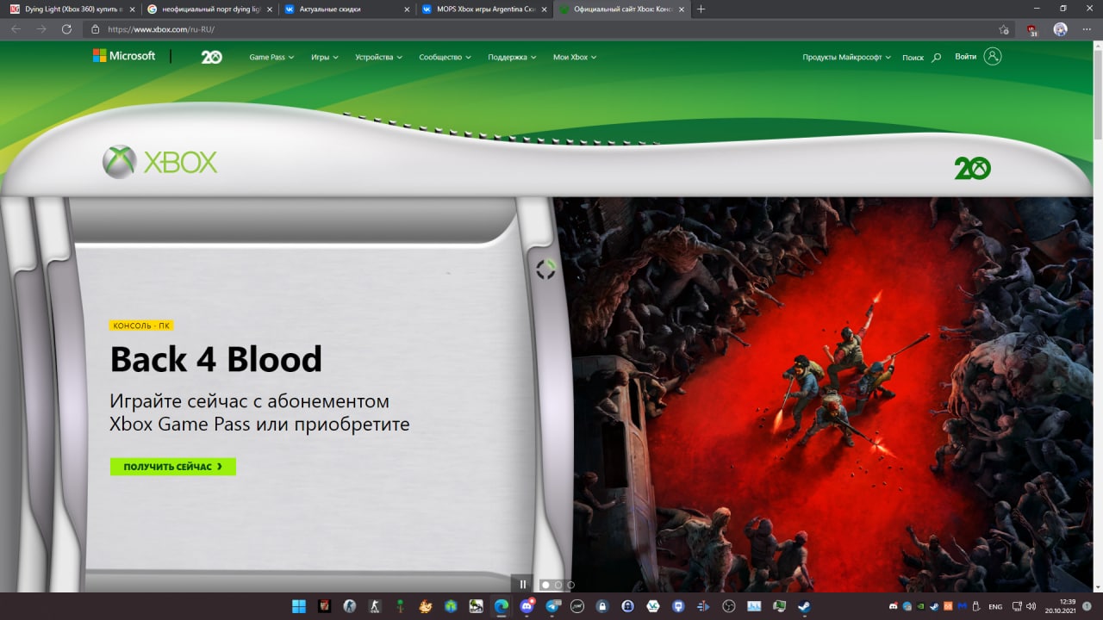Viewport: 1103px width, 620px height.
Task: Expand the Игры dropdown menu
Action: click(324, 57)
